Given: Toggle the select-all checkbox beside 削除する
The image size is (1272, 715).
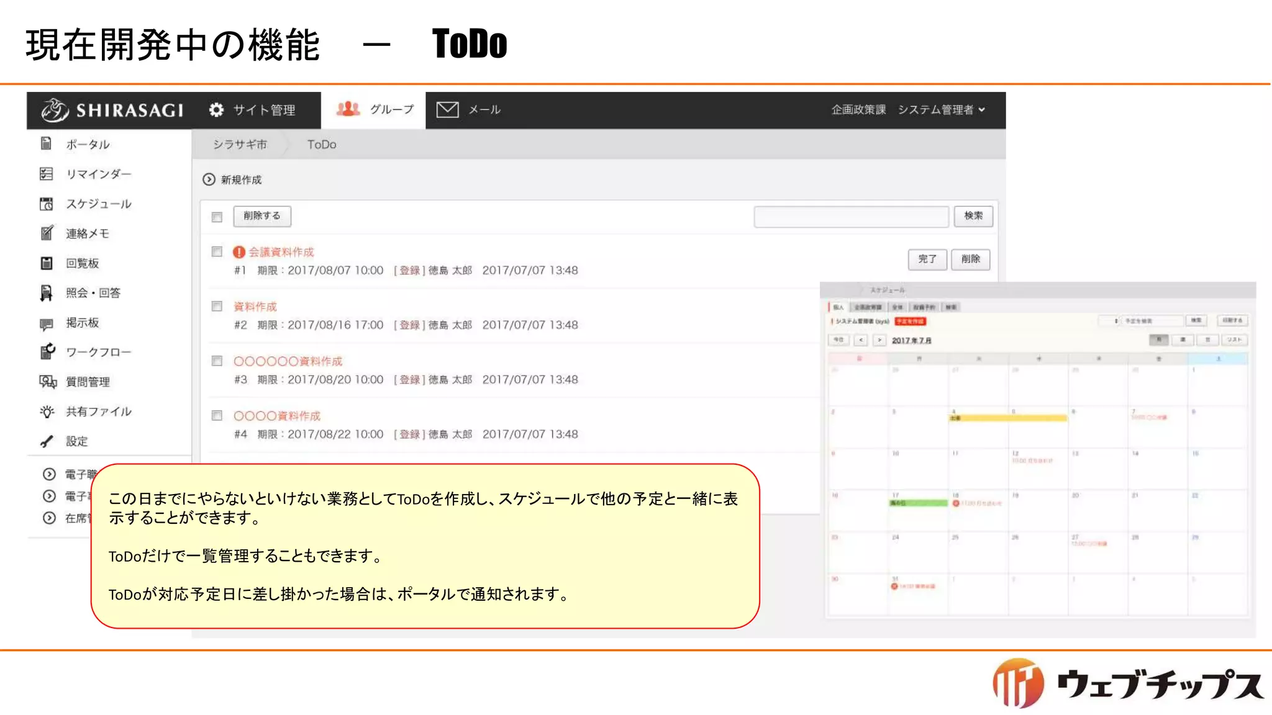Looking at the screenshot, I should pos(217,217).
